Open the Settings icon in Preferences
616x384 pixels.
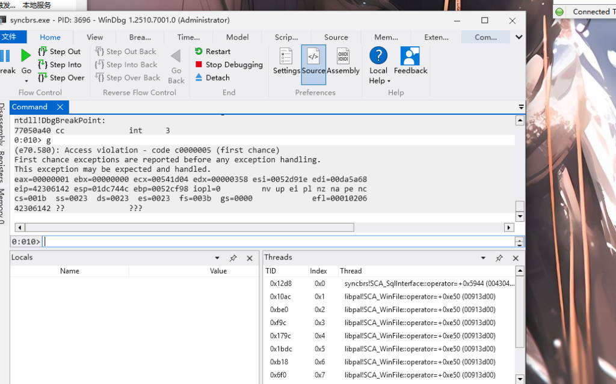pyautogui.click(x=286, y=61)
